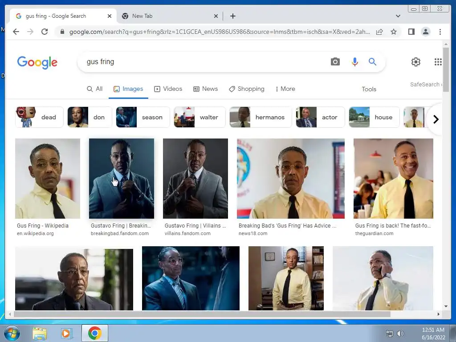Open the theguardian.com image result
Viewport: 456px width, 342px height.
pyautogui.click(x=394, y=178)
